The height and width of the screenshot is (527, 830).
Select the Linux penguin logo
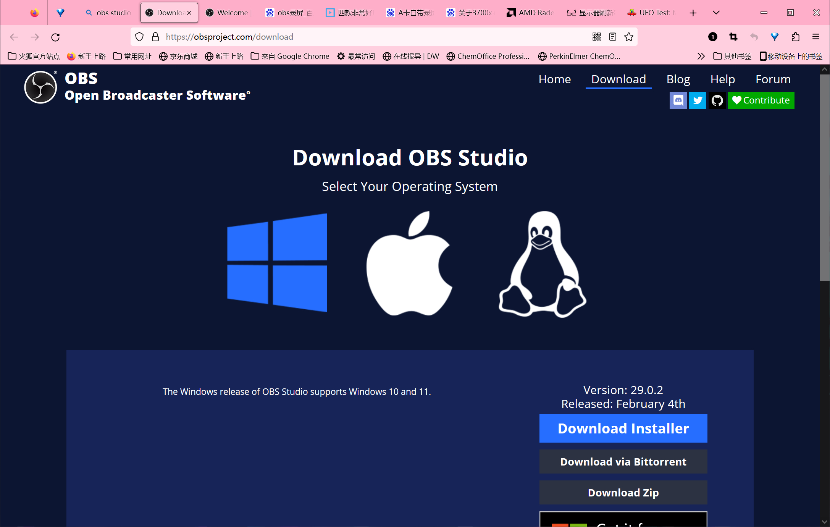543,264
